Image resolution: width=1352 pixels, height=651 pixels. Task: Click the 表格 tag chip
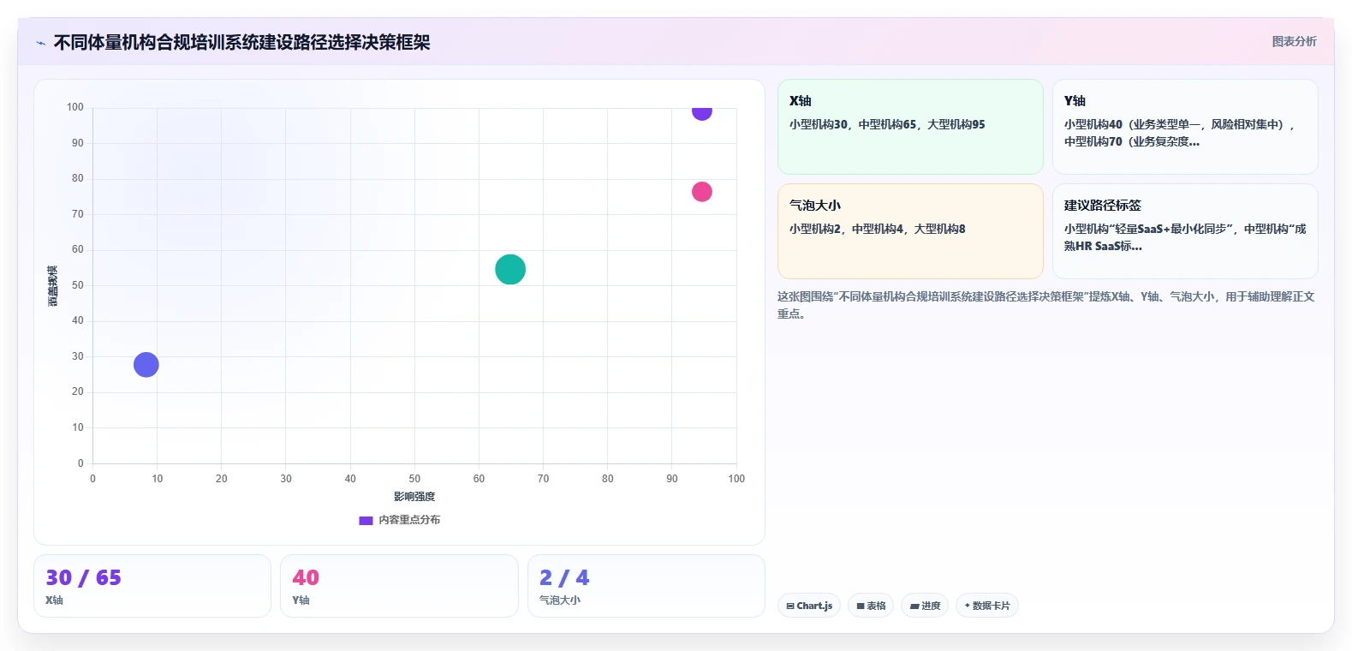(x=871, y=606)
